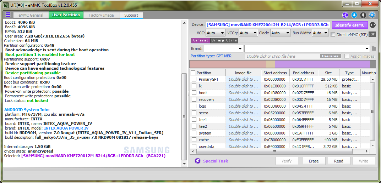
Task: Click the userdata row size 3.72 GiB
Action: click(x=330, y=147)
